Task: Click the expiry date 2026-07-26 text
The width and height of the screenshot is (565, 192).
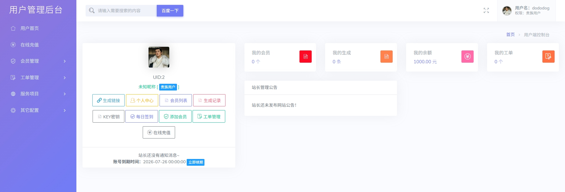Action: [164, 162]
